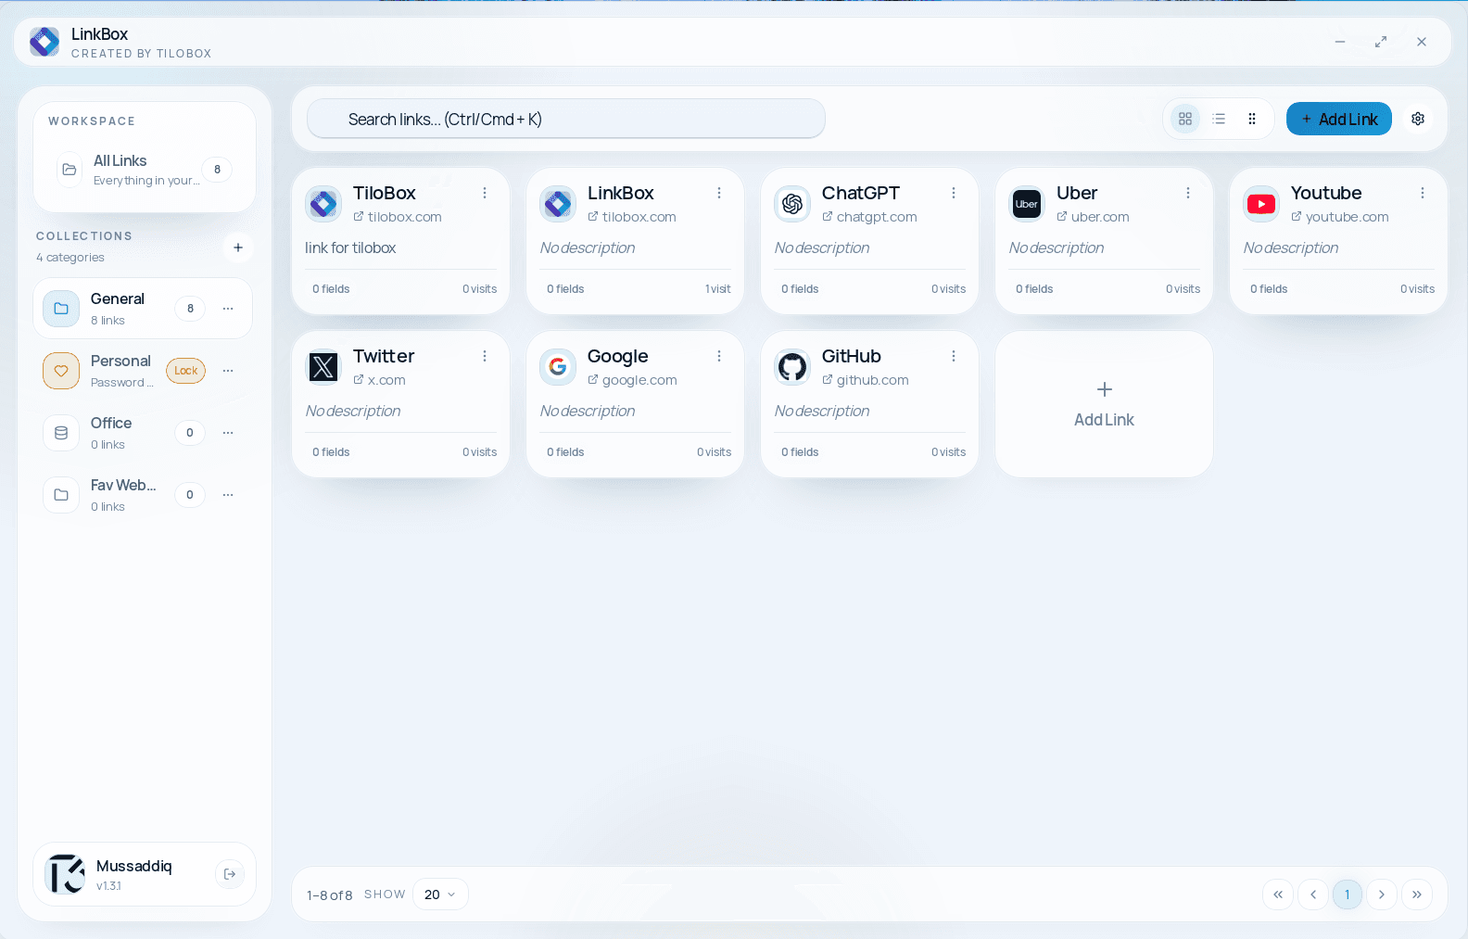Select the General collection
The width and height of the screenshot is (1468, 939).
(x=143, y=309)
